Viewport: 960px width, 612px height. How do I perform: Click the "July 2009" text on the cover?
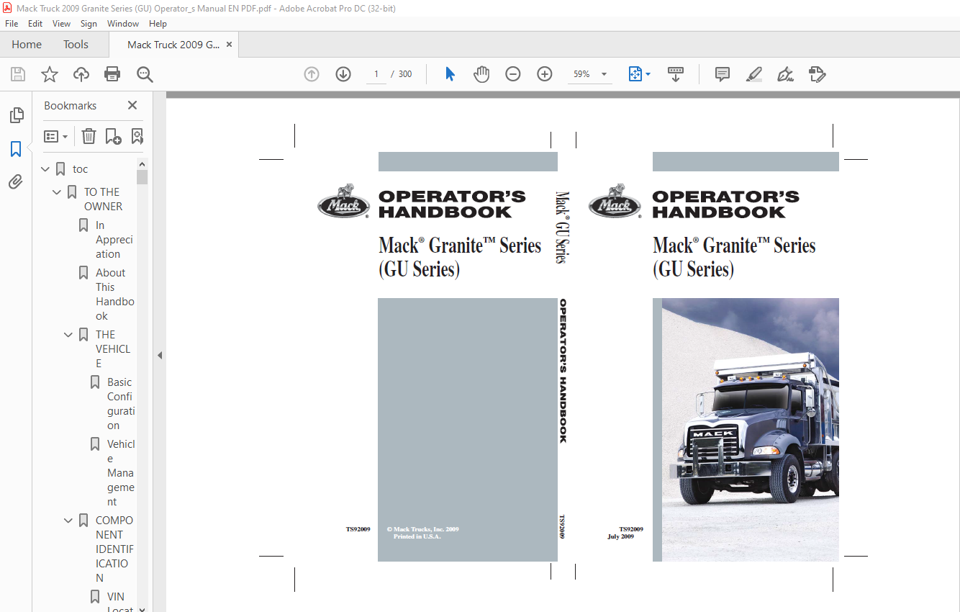click(x=621, y=536)
